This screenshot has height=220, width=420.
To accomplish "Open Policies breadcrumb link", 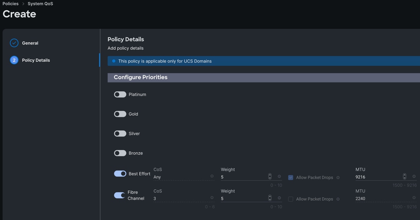I will point(10,3).
